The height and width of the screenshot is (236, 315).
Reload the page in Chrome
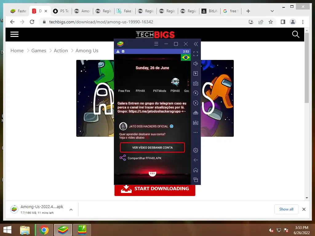click(x=32, y=22)
